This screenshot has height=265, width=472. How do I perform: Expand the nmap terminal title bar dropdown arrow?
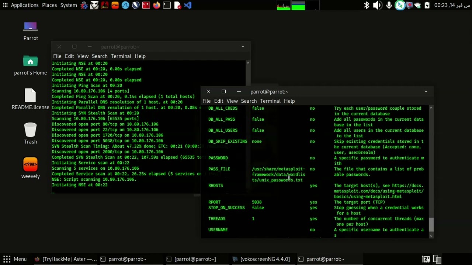tap(243, 47)
